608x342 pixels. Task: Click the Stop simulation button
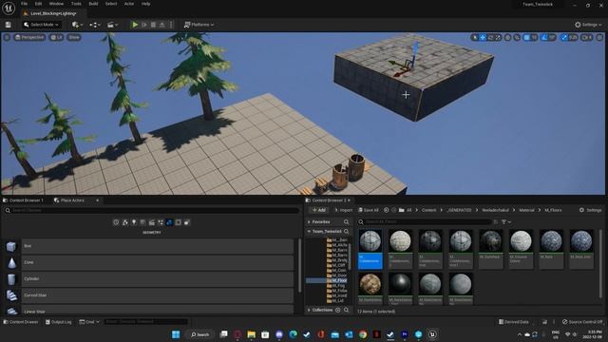click(x=153, y=25)
